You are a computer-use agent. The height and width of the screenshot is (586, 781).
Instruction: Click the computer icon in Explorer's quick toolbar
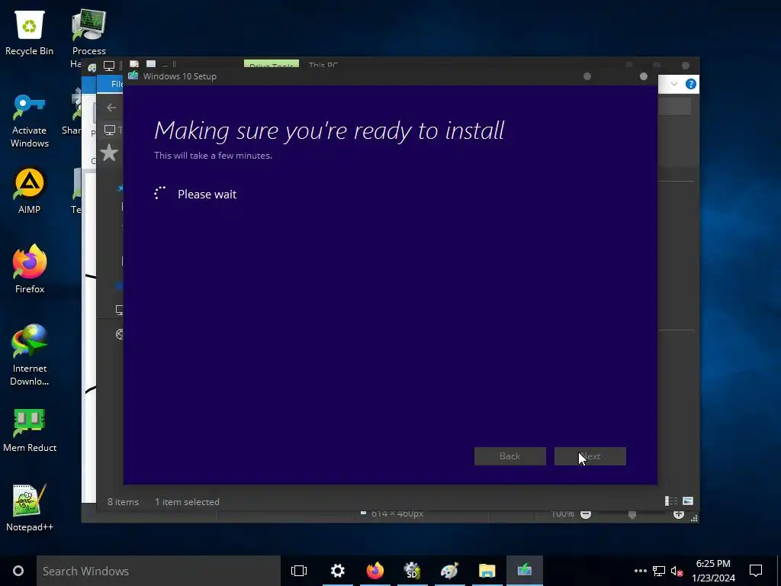109,66
